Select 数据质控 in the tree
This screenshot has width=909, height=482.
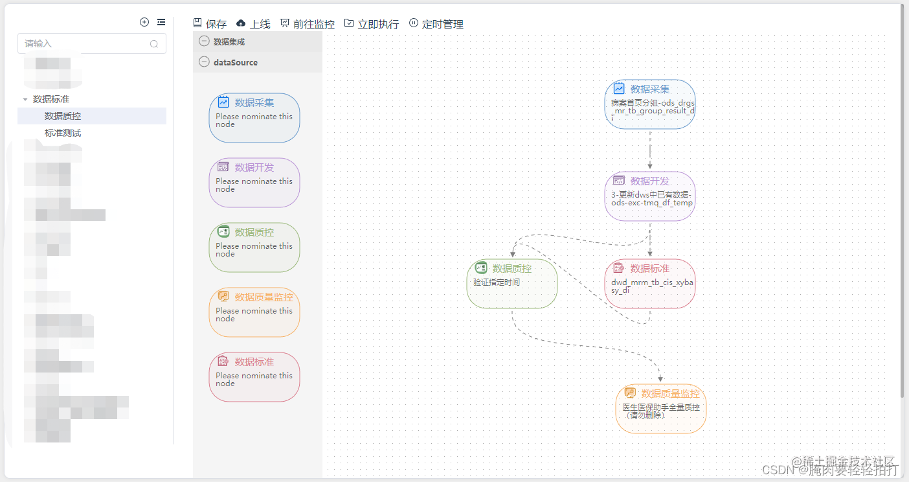click(x=92, y=116)
